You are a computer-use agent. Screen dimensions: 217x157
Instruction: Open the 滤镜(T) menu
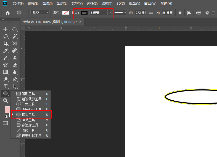click(107, 4)
